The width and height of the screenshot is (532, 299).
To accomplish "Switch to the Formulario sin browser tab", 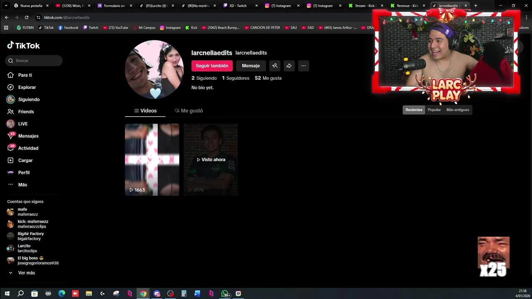I will [115, 6].
